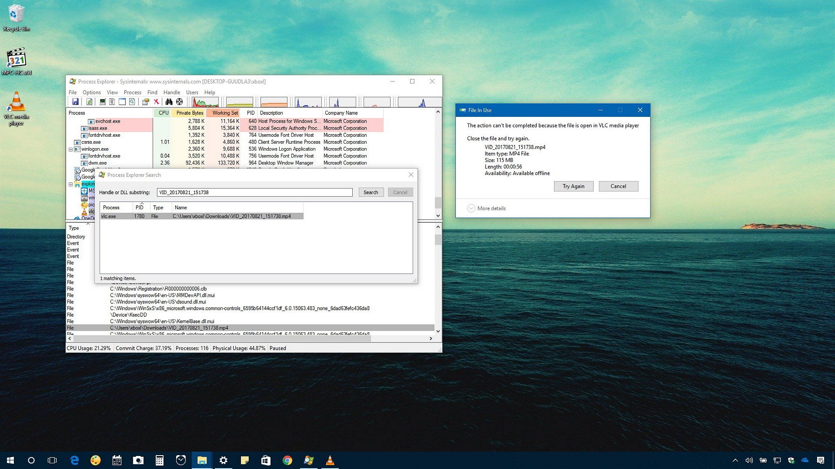
Task: Sort processes by the Private Bytes column
Action: click(188, 113)
